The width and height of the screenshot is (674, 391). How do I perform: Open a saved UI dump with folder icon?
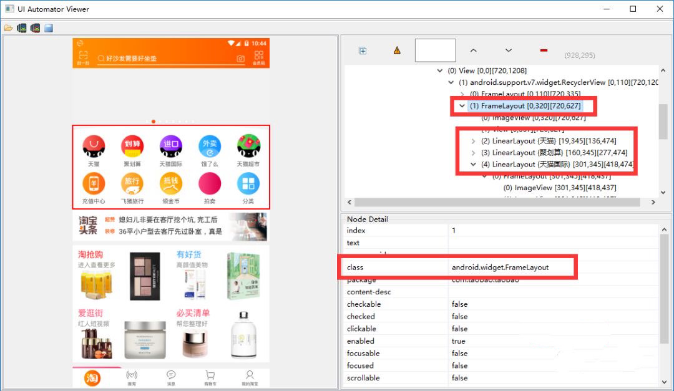tap(8, 28)
